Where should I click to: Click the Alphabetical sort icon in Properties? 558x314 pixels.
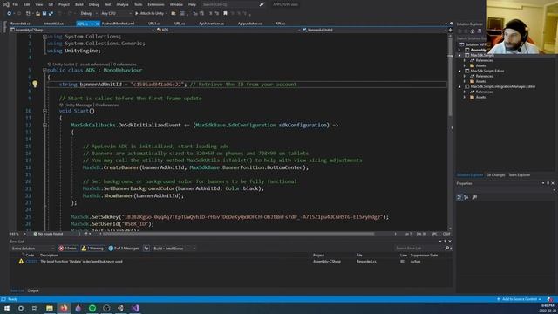[466, 197]
